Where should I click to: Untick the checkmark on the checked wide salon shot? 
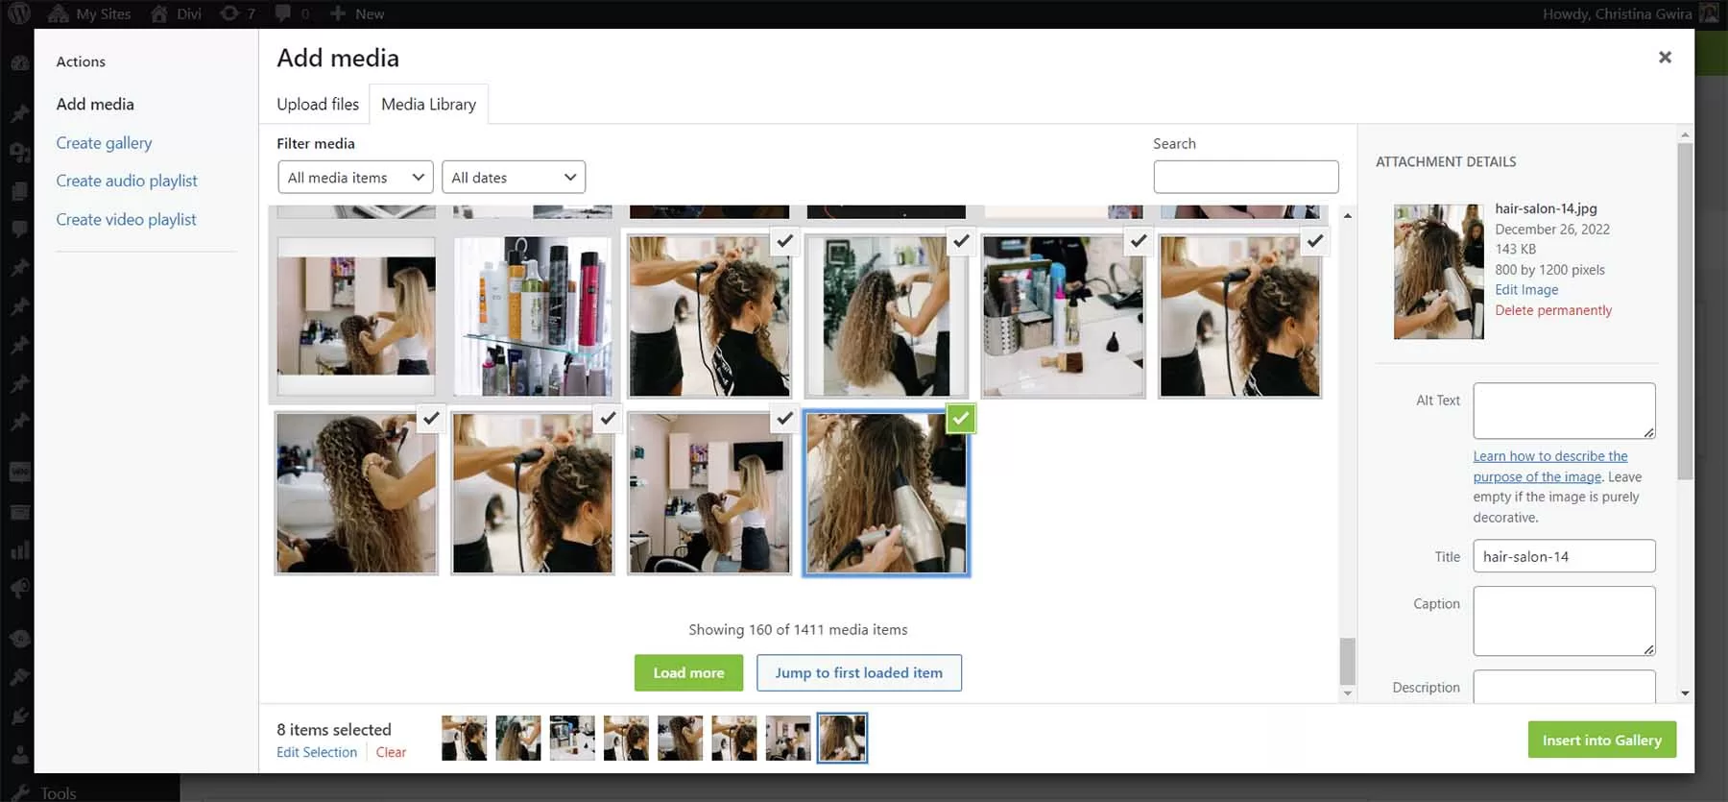[x=784, y=418]
